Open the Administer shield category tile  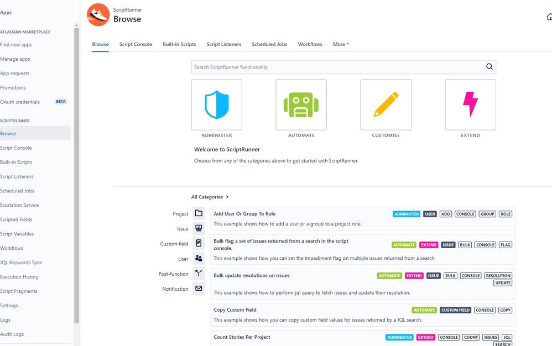(216, 105)
